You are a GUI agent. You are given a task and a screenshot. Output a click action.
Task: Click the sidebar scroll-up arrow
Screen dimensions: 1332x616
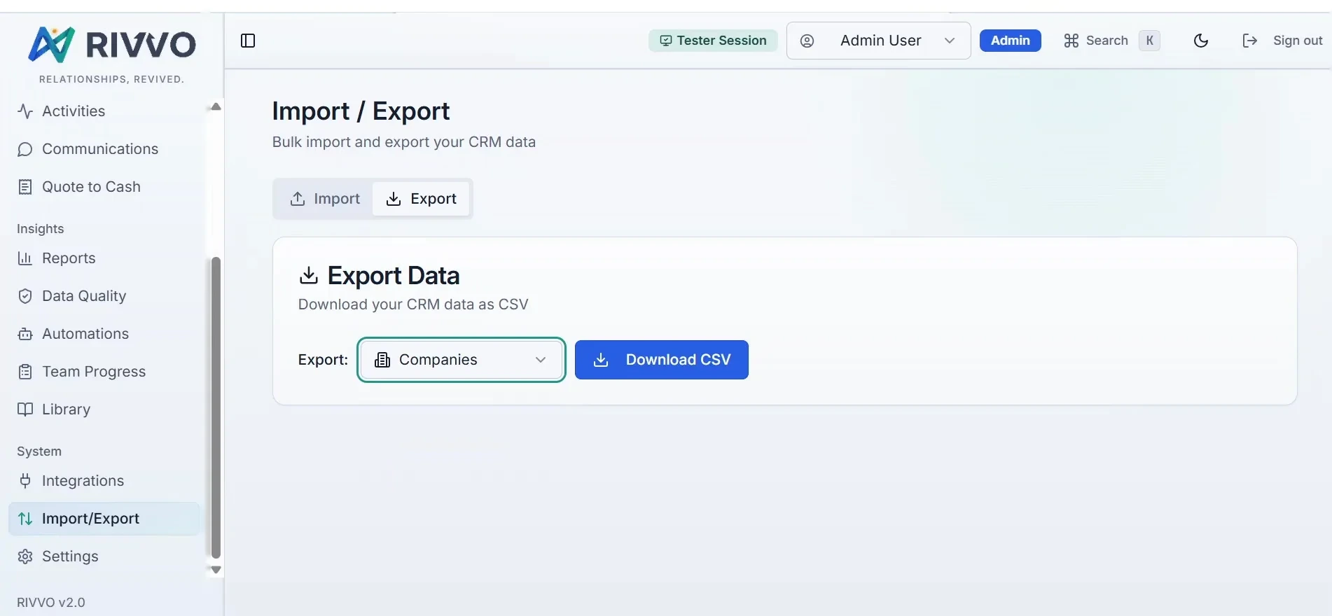tap(216, 106)
